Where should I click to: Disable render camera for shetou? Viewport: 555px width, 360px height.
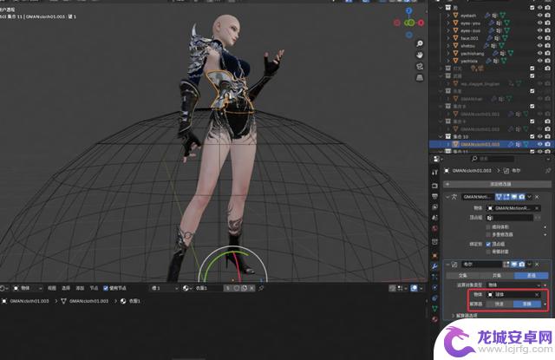[x=547, y=46]
